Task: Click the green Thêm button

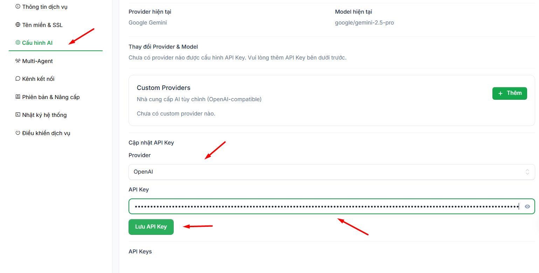Action: (510, 93)
